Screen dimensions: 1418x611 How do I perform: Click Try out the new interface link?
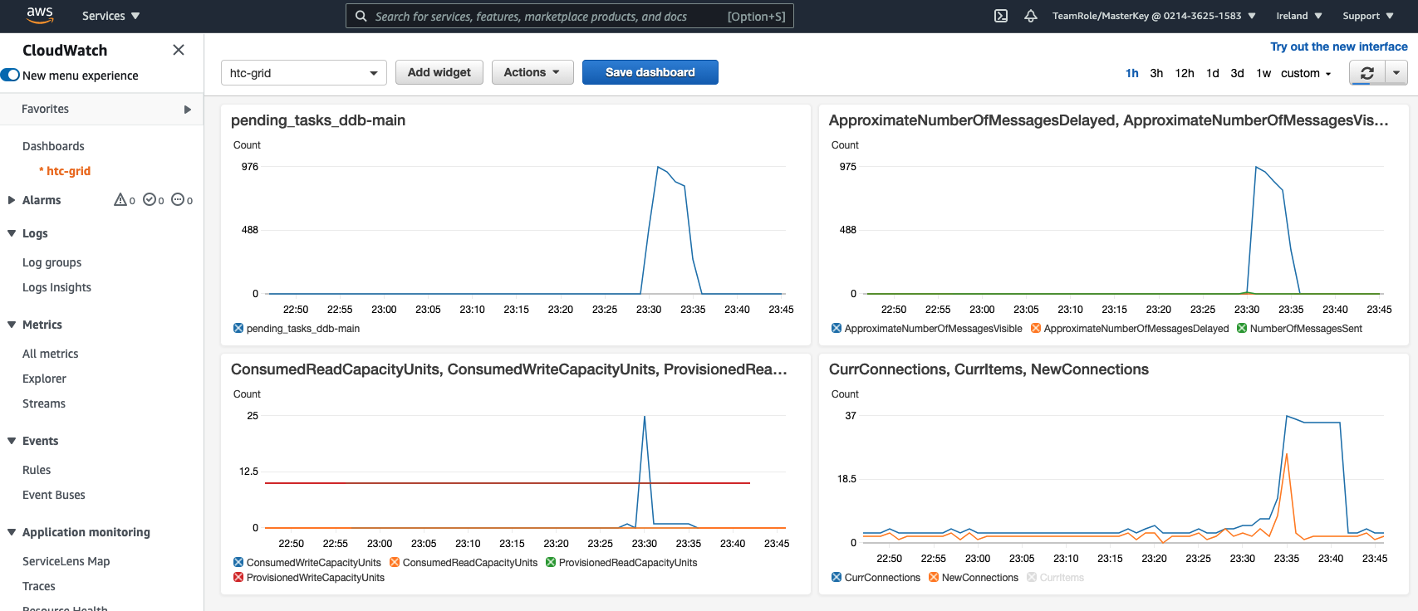1338,46
